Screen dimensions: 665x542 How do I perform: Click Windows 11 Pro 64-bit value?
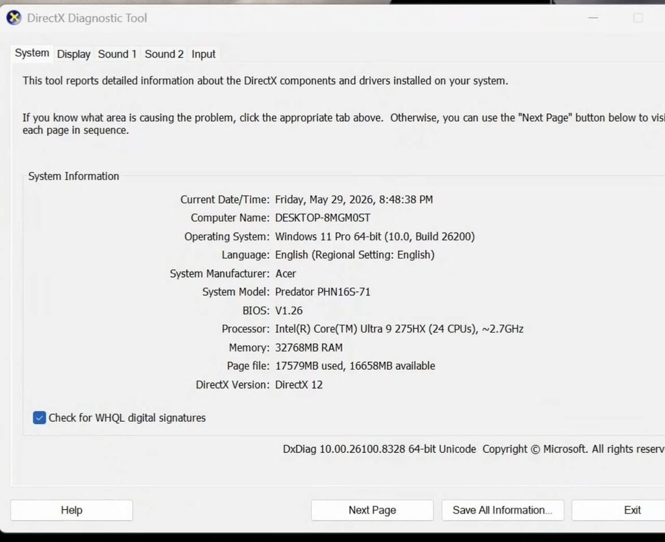click(x=375, y=237)
